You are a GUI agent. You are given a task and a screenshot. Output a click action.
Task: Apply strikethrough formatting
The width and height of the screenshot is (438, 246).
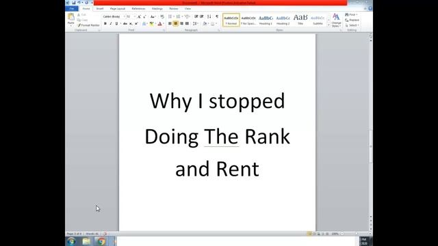click(125, 24)
